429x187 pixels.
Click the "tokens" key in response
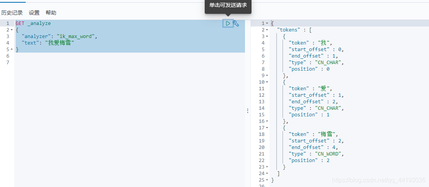click(x=289, y=30)
